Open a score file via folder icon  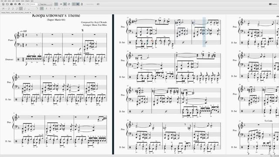pos(7,4)
